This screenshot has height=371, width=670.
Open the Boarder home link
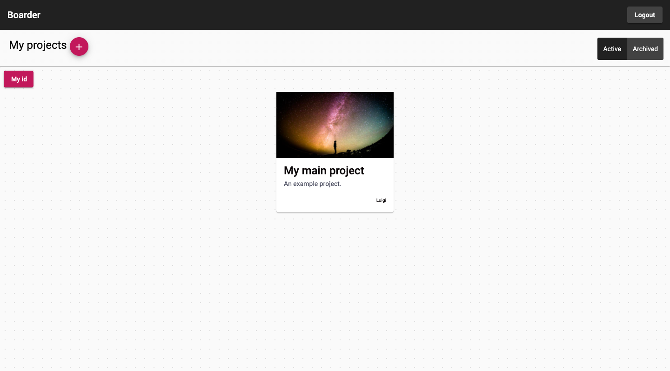[x=24, y=15]
